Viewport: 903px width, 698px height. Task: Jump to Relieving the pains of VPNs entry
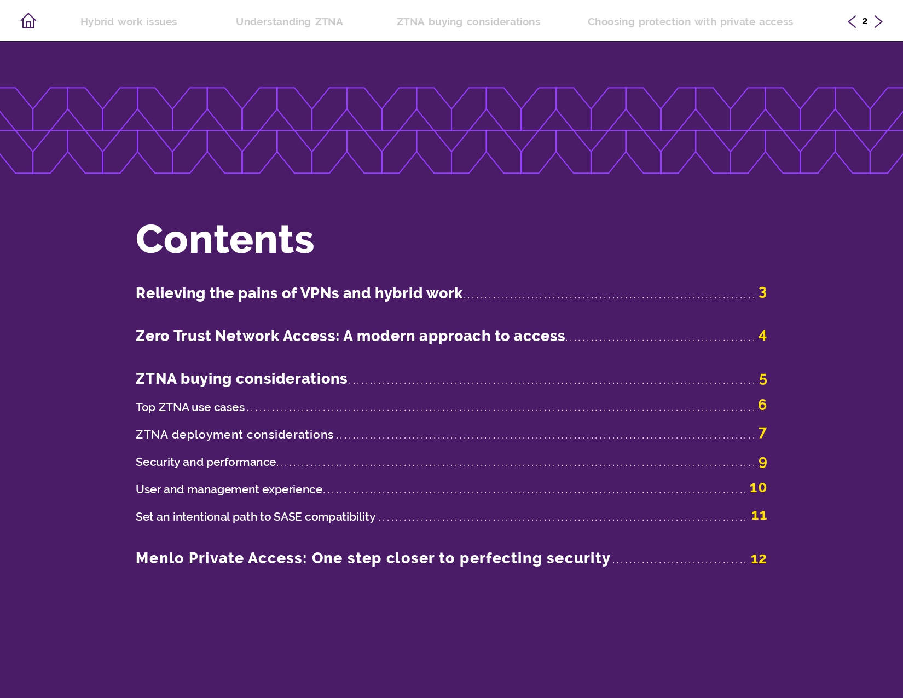click(x=299, y=293)
